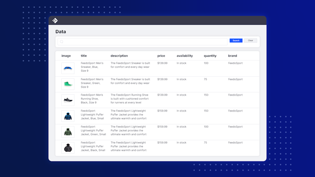Click $139.99 price in running shoe row
This screenshot has height=177, width=315.
coord(162,95)
